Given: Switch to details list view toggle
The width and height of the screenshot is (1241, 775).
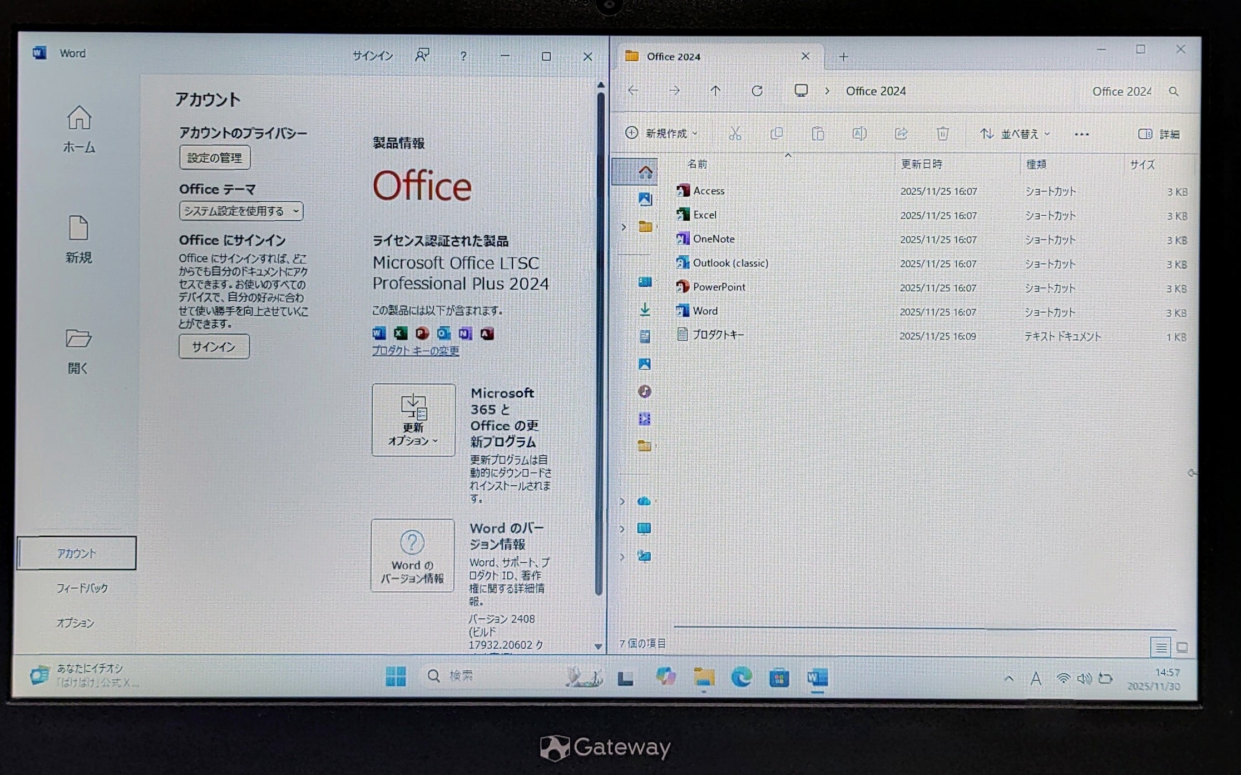Looking at the screenshot, I should coord(1161,648).
